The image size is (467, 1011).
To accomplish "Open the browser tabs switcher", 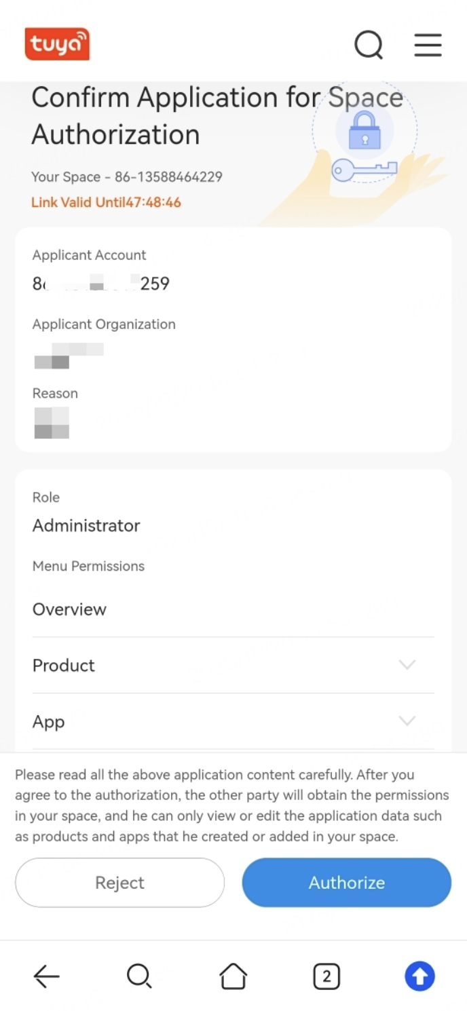I will [x=326, y=976].
